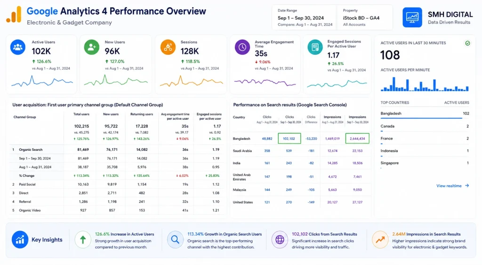Click the Clicks Difference column header

(x=311, y=119)
